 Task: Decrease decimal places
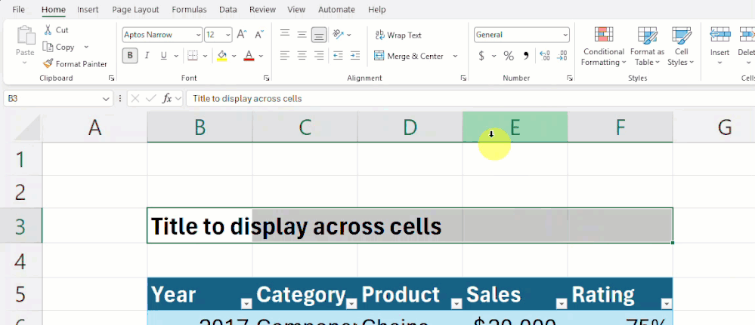pos(562,57)
